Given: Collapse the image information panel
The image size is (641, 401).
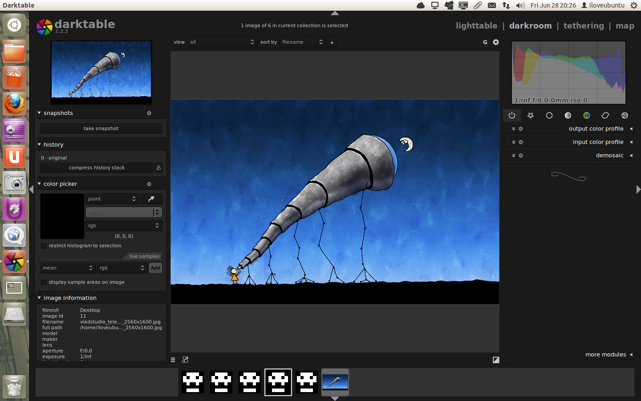Looking at the screenshot, I should click(x=39, y=298).
